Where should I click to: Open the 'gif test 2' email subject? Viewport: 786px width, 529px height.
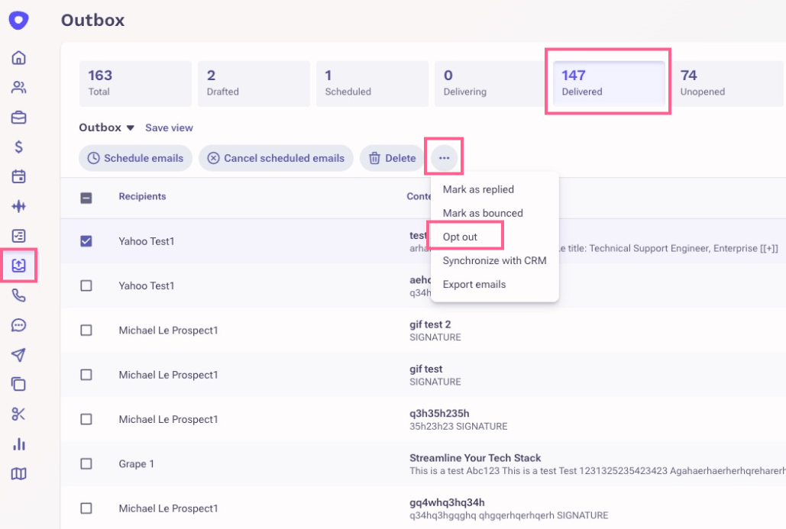pos(430,324)
